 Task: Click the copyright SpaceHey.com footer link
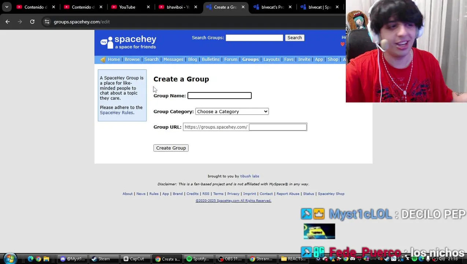tap(233, 201)
